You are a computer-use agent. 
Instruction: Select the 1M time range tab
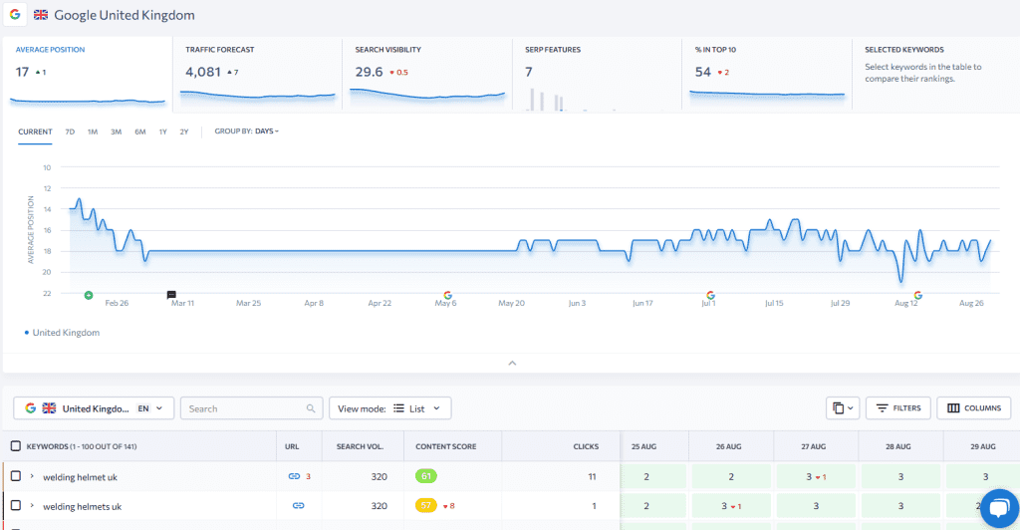click(93, 132)
